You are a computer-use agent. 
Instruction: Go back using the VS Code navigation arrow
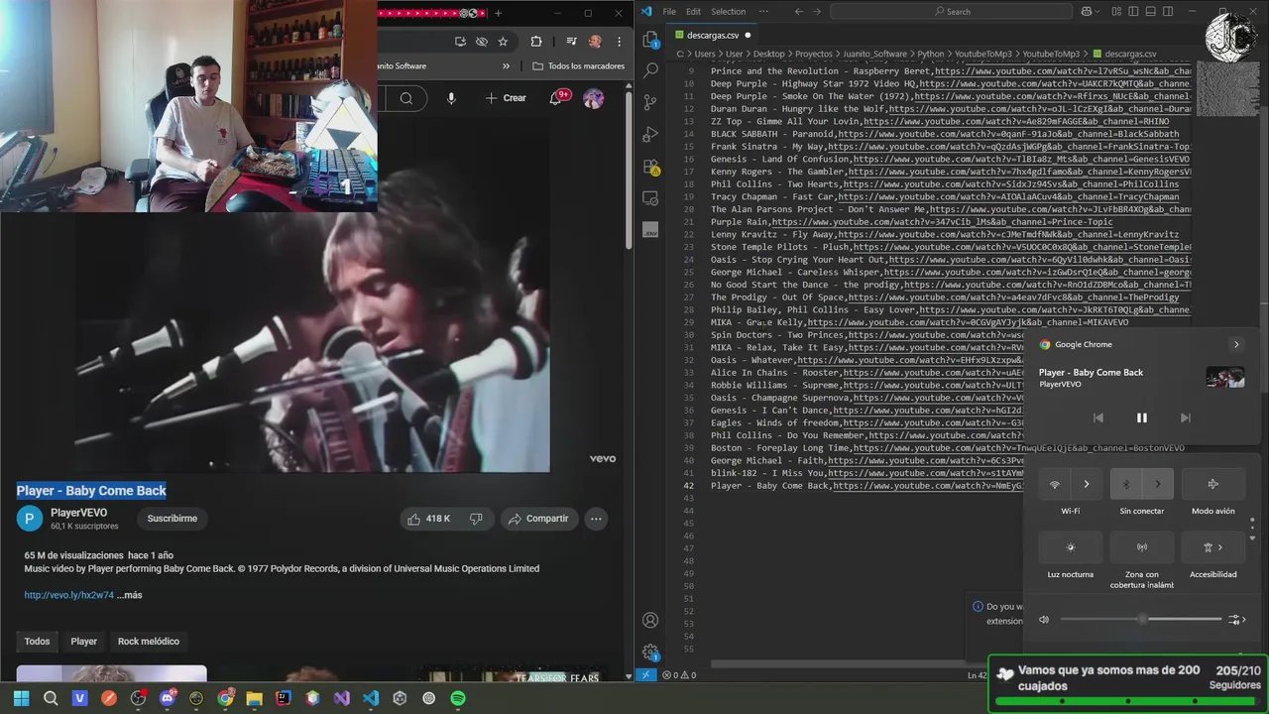(x=799, y=12)
